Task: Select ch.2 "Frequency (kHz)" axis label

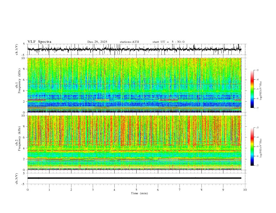Action: [19, 138]
